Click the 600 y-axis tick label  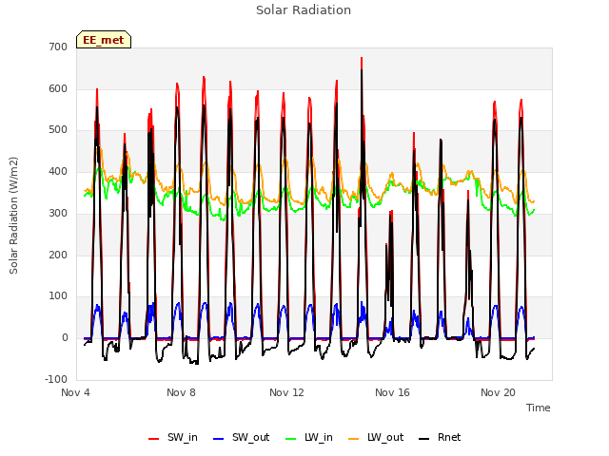click(58, 88)
